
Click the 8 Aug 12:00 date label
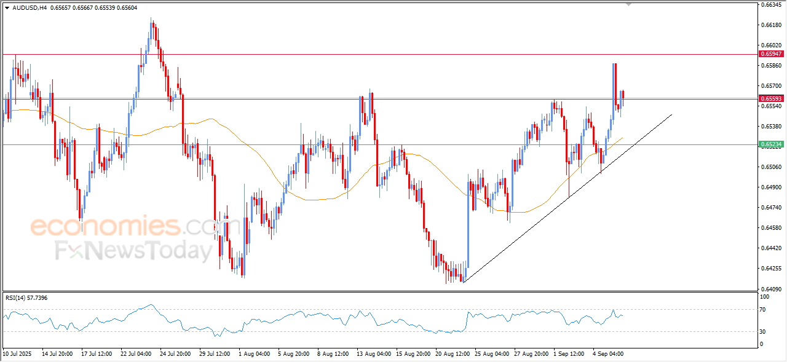click(x=333, y=354)
